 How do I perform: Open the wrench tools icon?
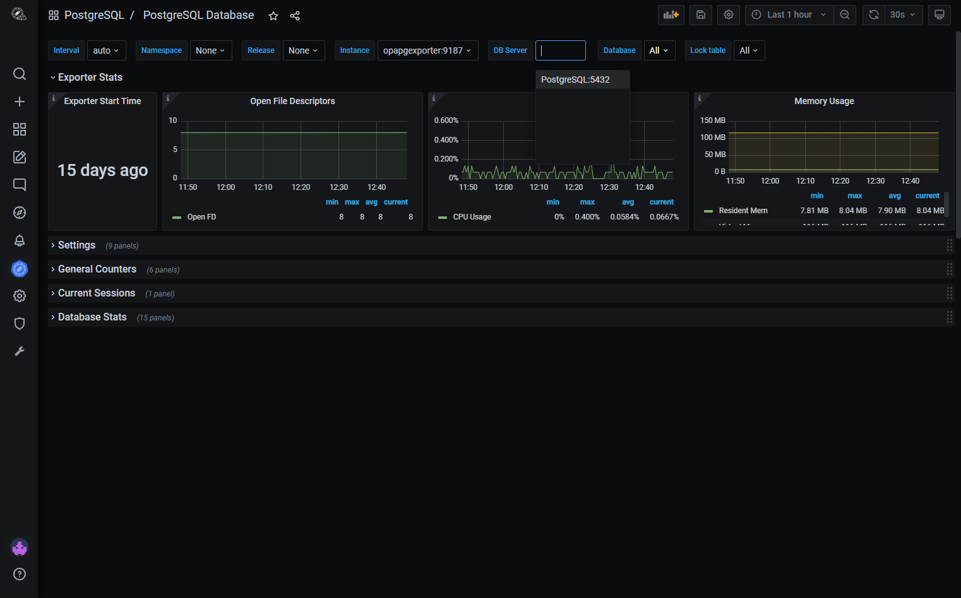click(x=20, y=351)
